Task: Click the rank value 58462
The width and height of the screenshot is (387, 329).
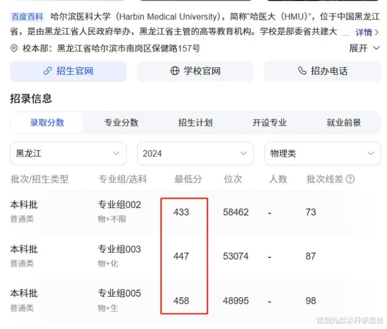Action: tap(236, 212)
